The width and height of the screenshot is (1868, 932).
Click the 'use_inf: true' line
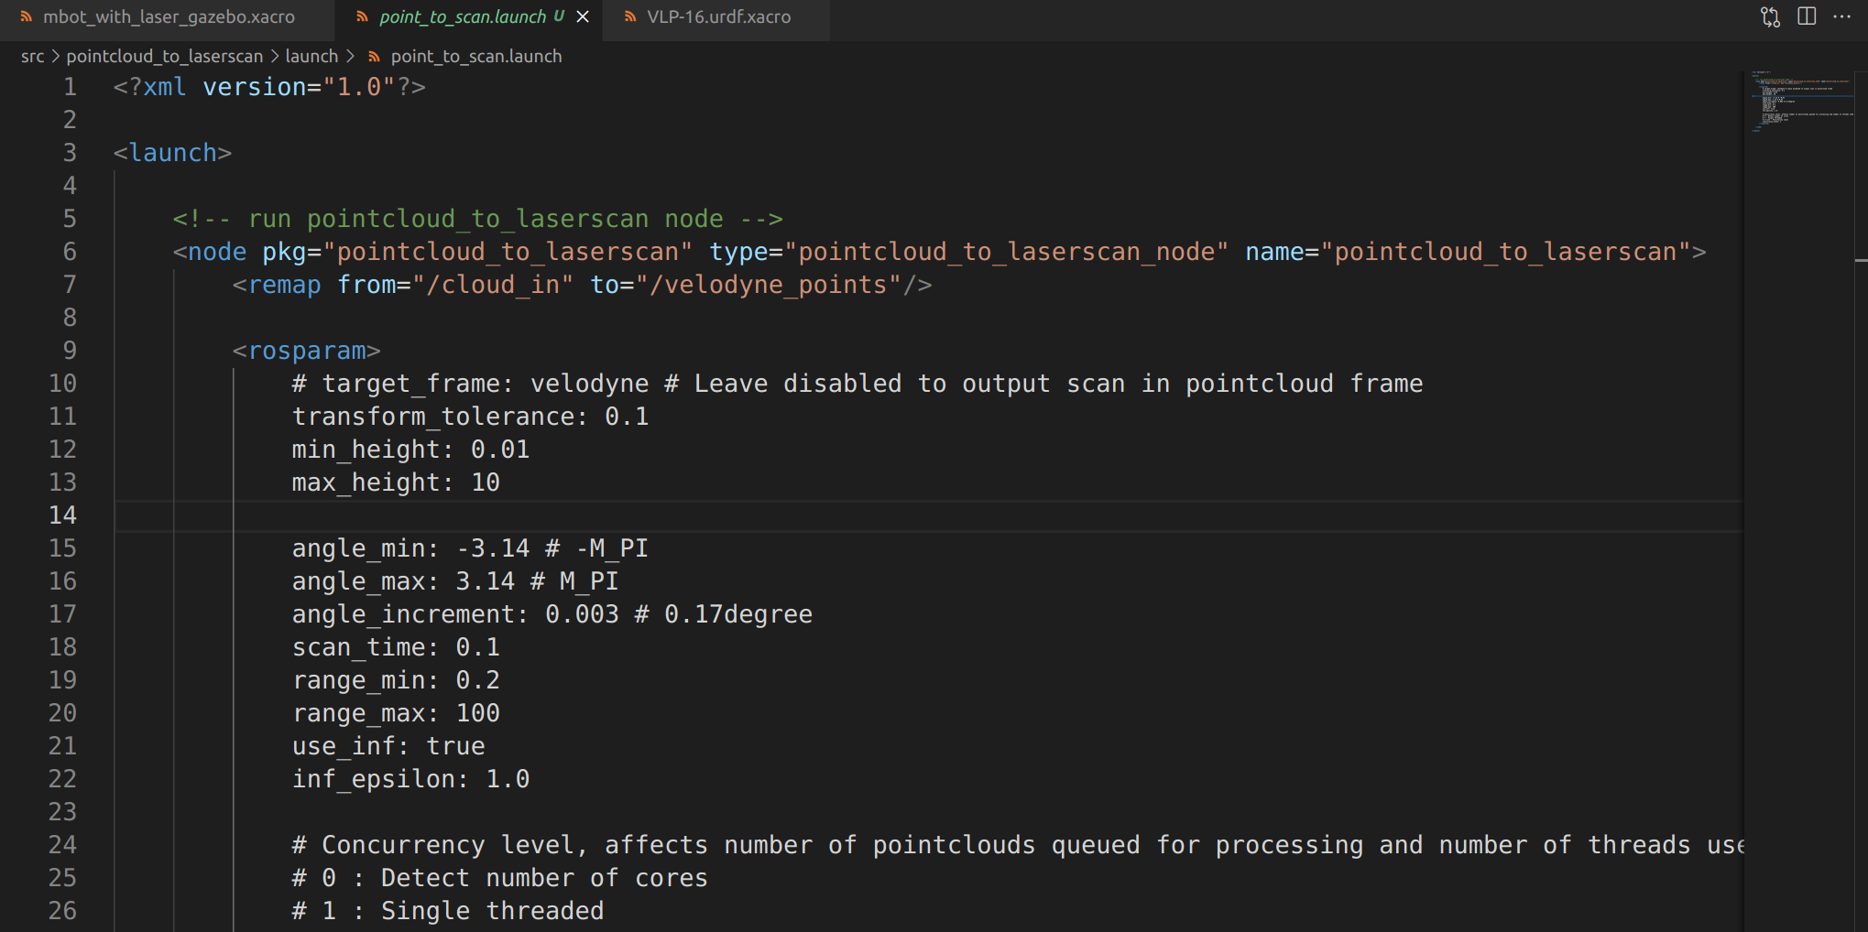click(x=388, y=746)
